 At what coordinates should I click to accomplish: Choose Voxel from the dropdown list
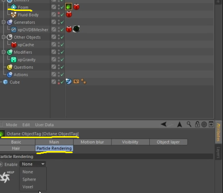pos(28,187)
